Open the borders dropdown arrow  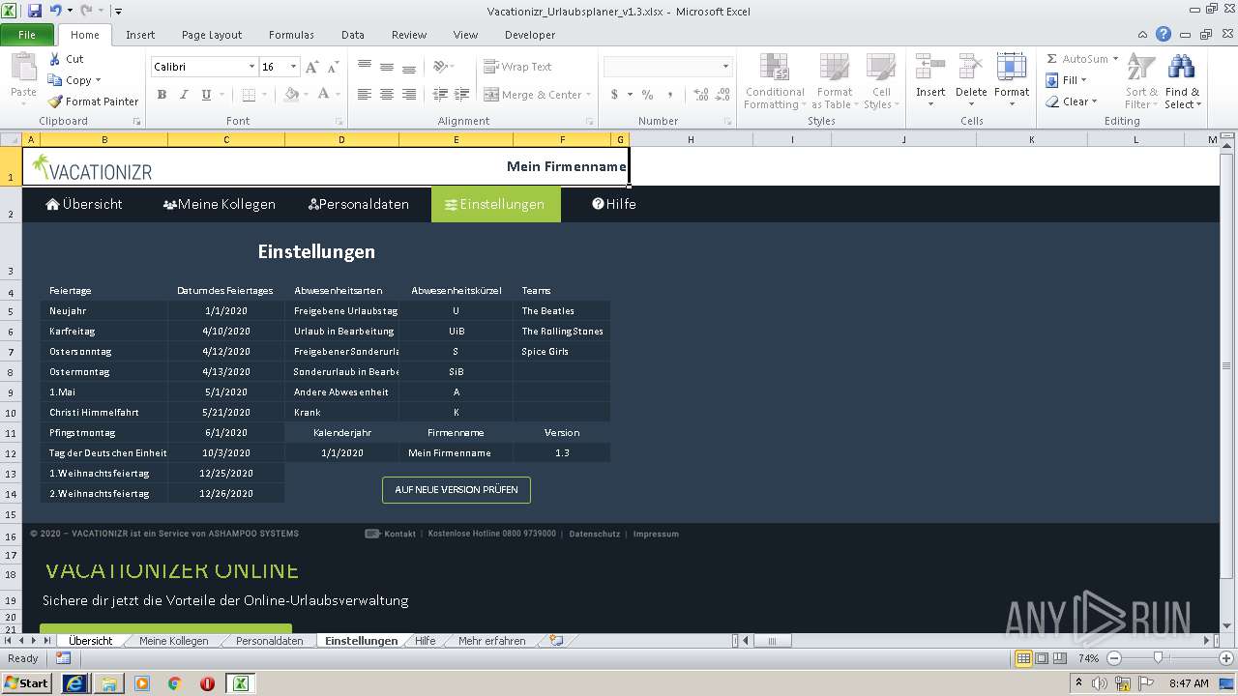point(266,95)
